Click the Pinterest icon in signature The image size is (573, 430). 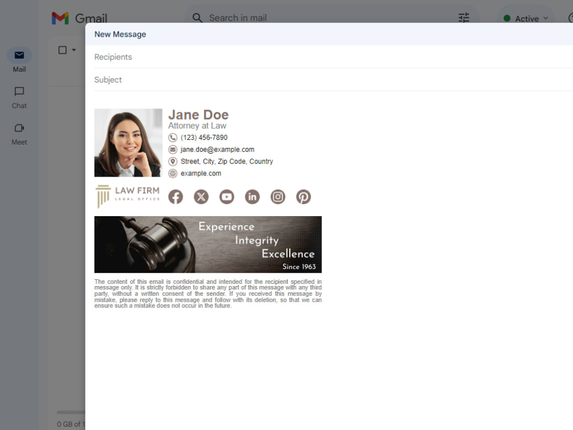(303, 197)
